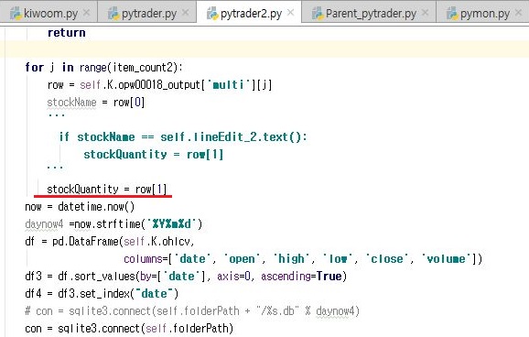Click indented 'stockQuantity = row[1]' inside the if block
This screenshot has width=529, height=337.
click(x=154, y=155)
